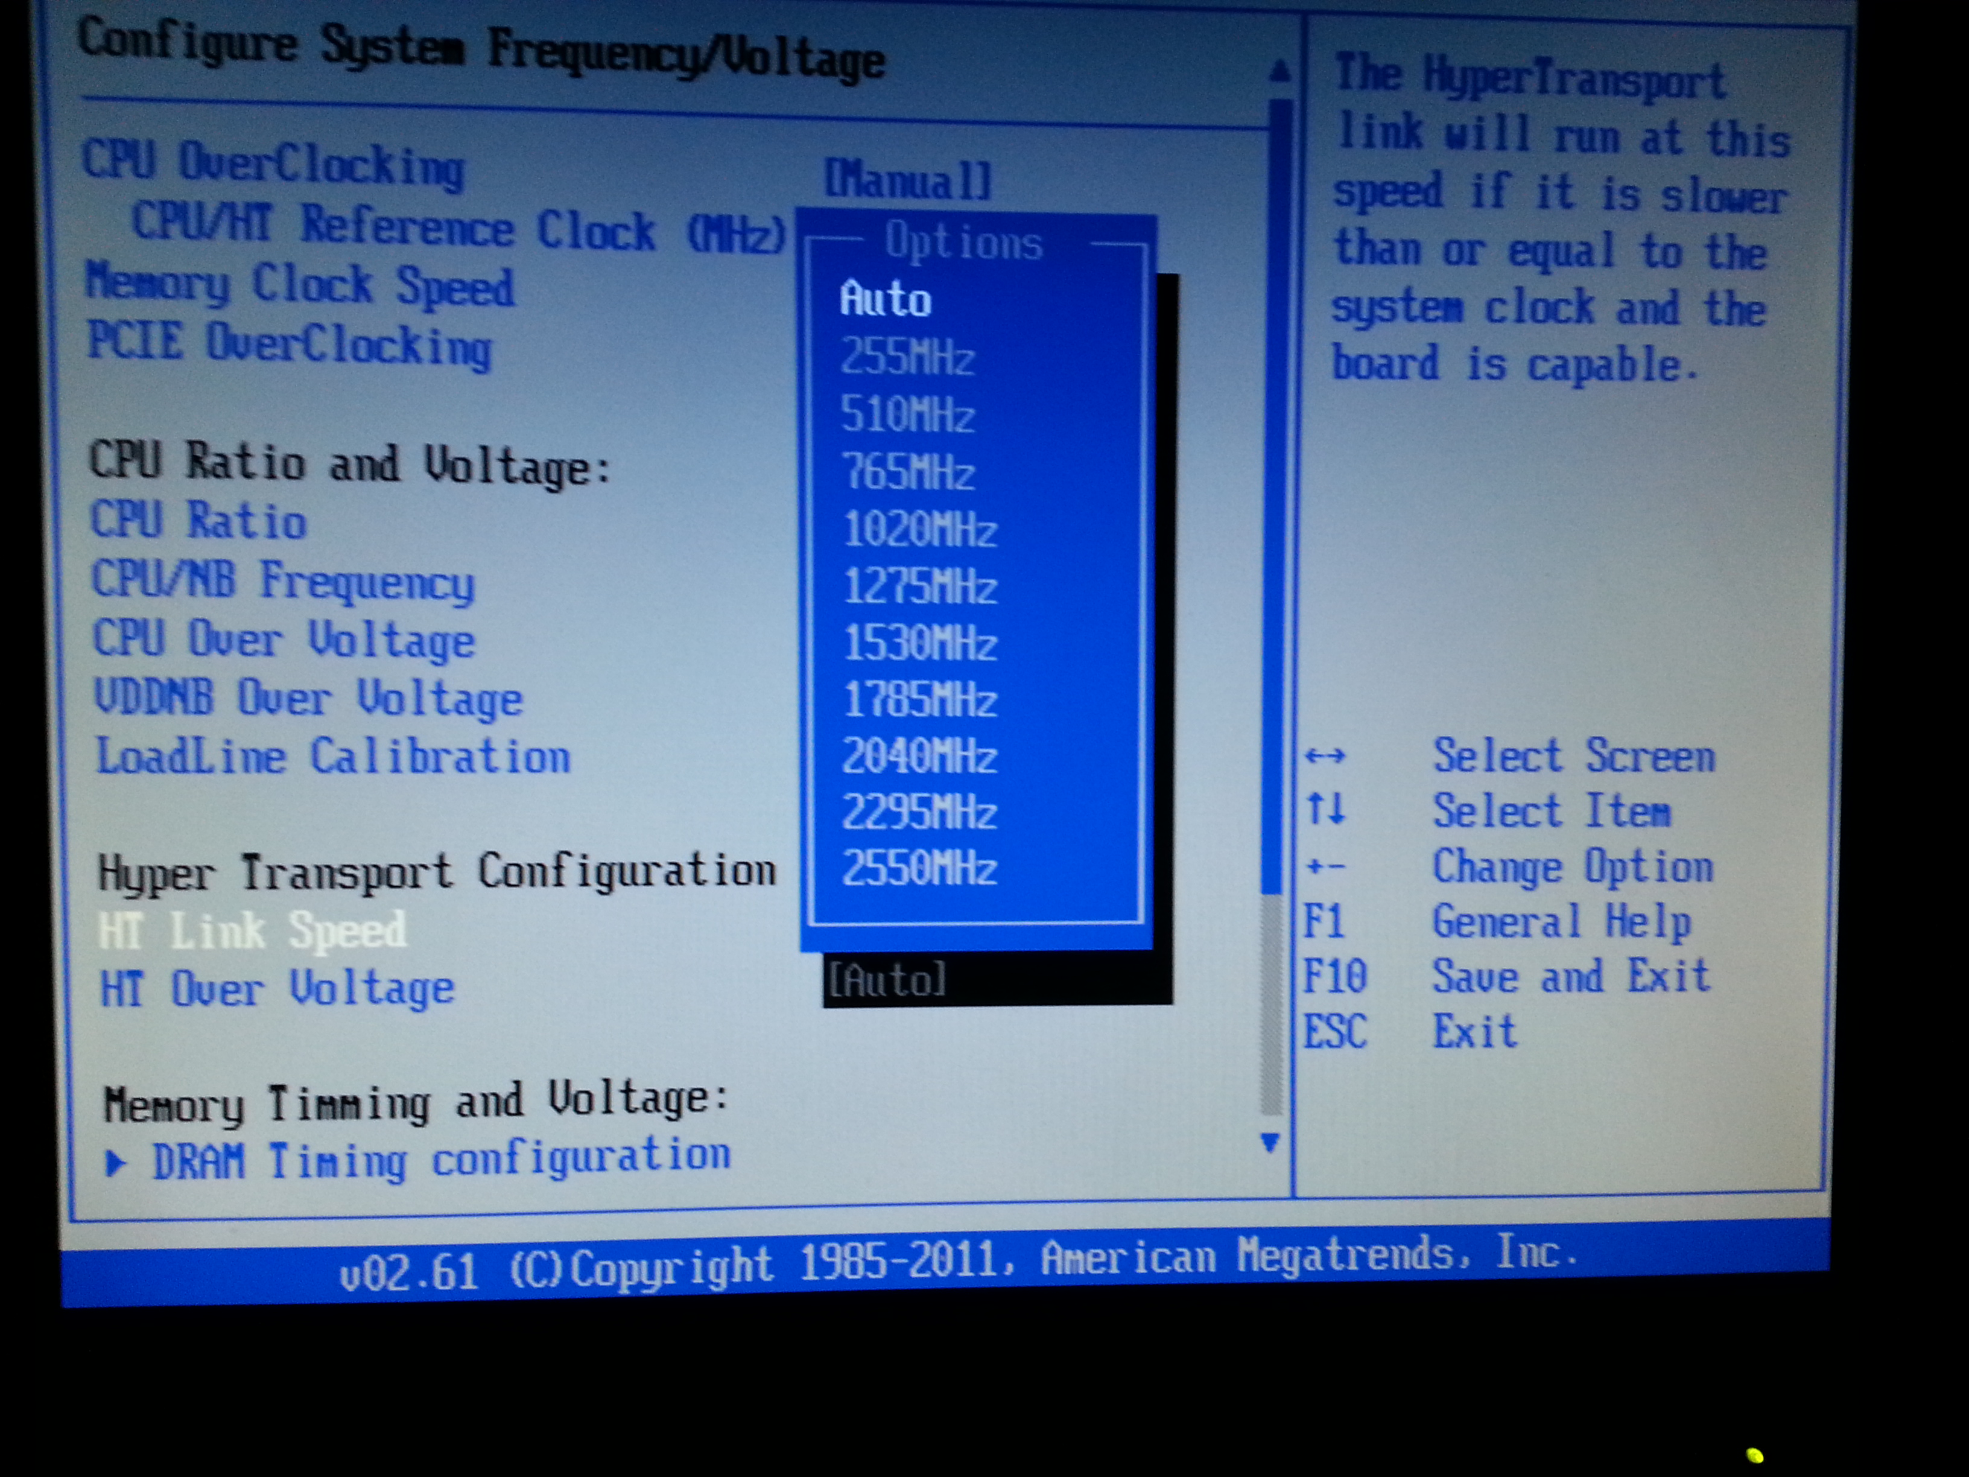Open the CPU OverClocking setting

click(273, 164)
